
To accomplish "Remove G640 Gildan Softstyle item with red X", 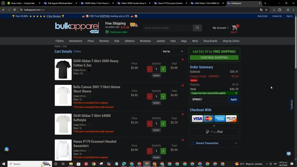I will (x=183, y=114).
